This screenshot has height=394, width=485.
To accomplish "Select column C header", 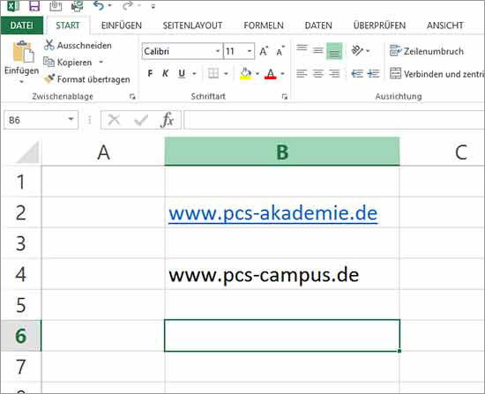I will click(443, 152).
